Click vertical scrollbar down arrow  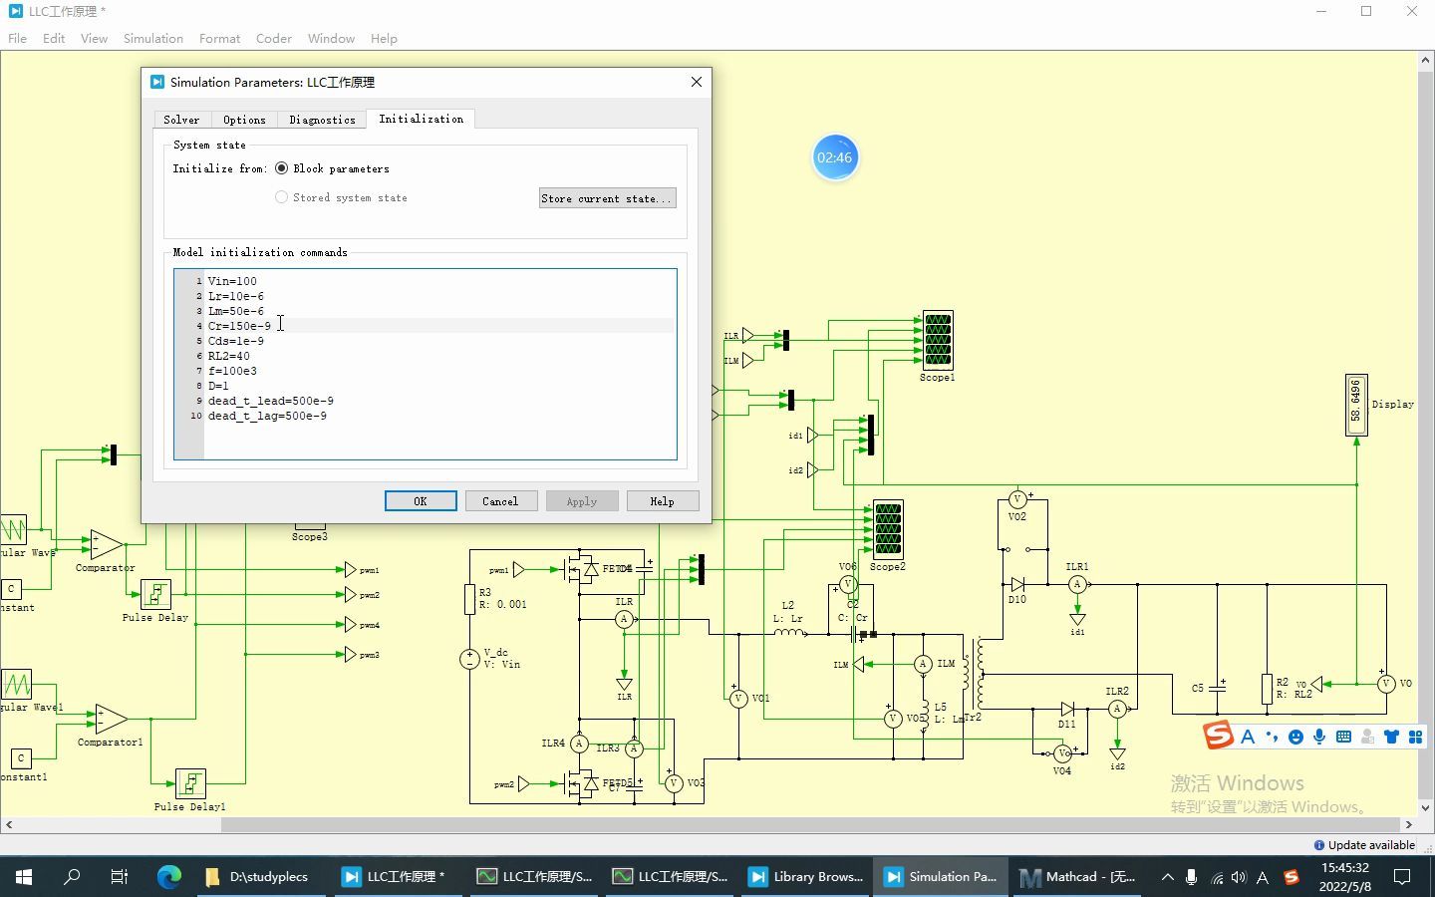(x=1426, y=808)
